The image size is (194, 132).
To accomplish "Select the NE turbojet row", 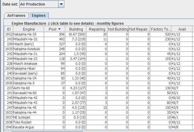I will 98,117.
